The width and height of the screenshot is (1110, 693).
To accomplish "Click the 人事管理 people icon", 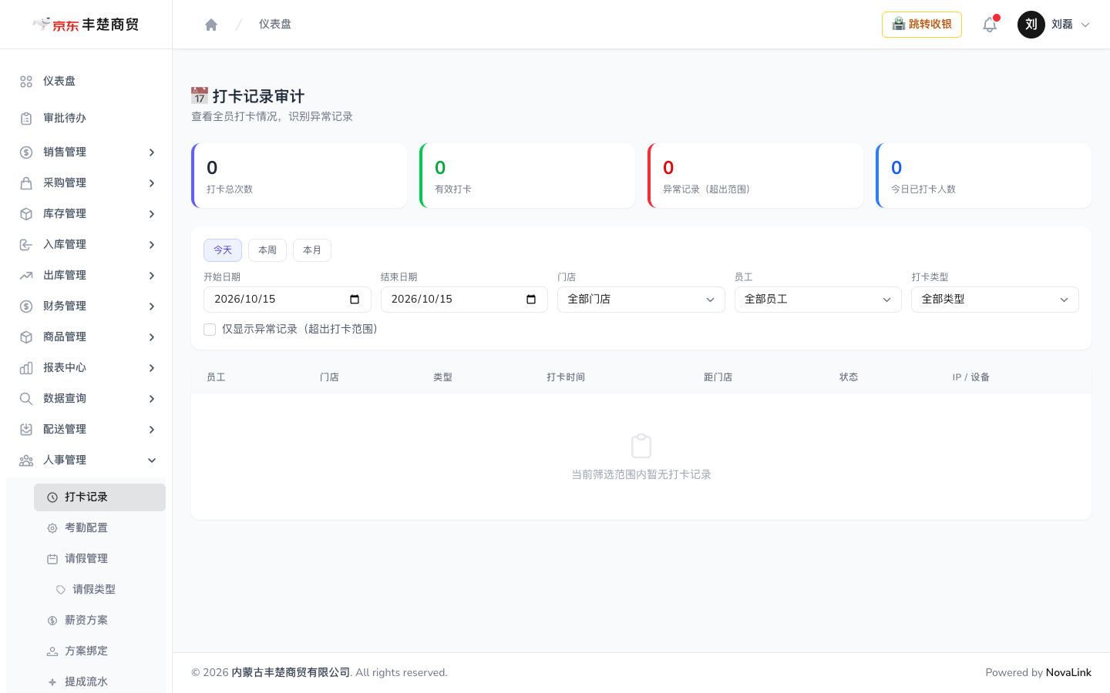I will 26,460.
